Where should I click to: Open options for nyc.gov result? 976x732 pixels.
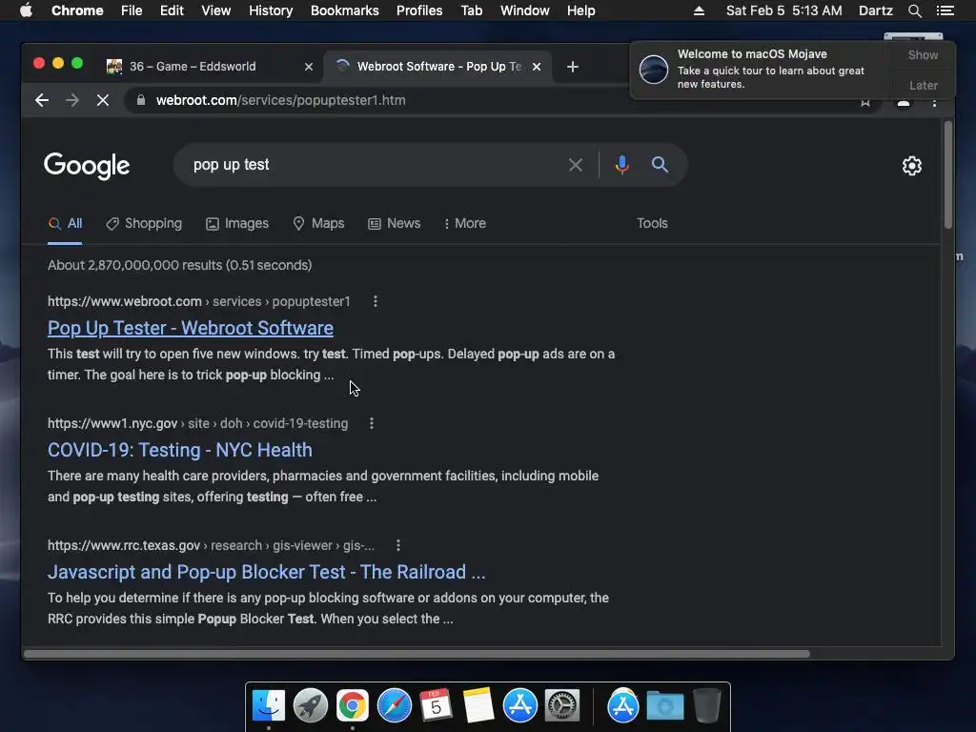[372, 423]
